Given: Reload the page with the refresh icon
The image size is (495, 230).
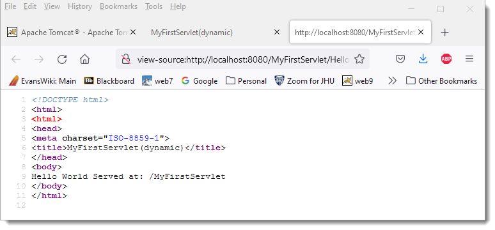Looking at the screenshot, I should [62, 59].
